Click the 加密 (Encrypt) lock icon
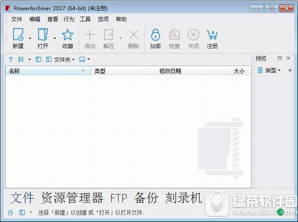 (x=155, y=34)
